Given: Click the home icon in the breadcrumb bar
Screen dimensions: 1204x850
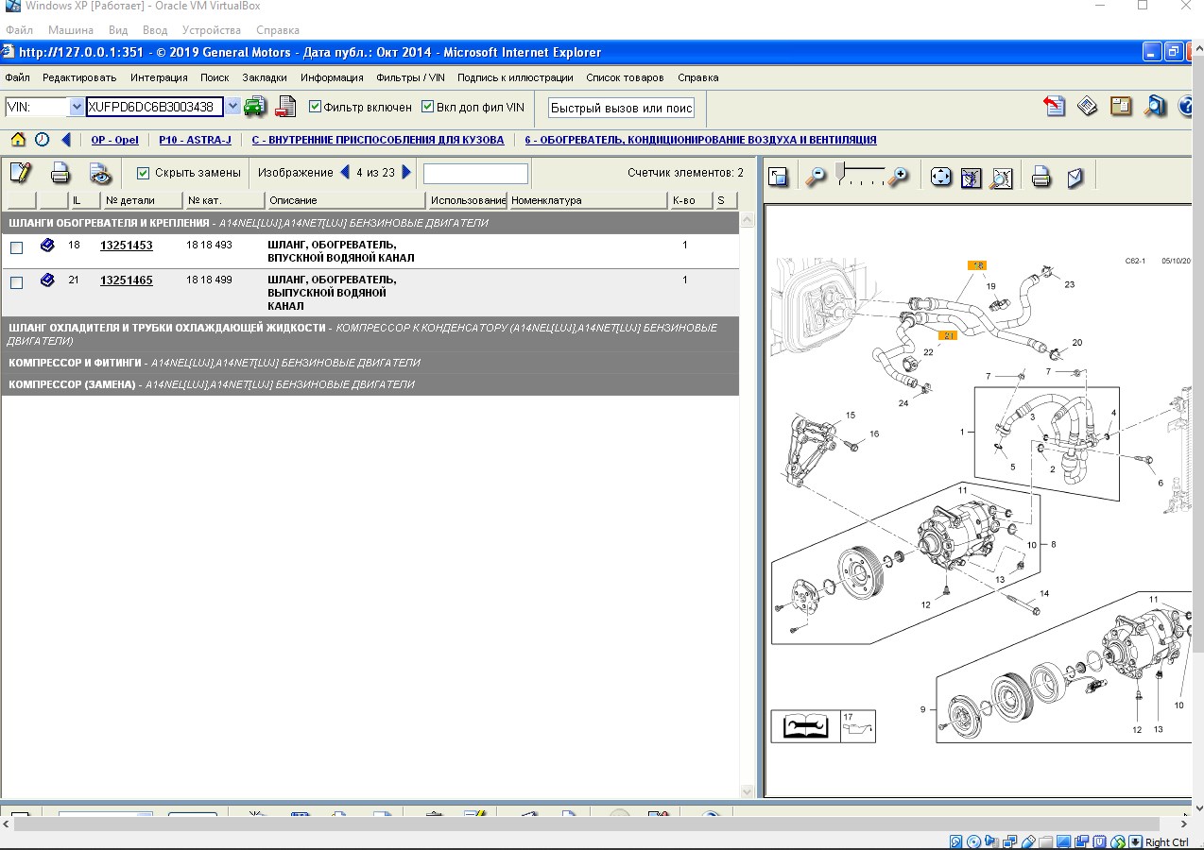Looking at the screenshot, I should pos(18,140).
